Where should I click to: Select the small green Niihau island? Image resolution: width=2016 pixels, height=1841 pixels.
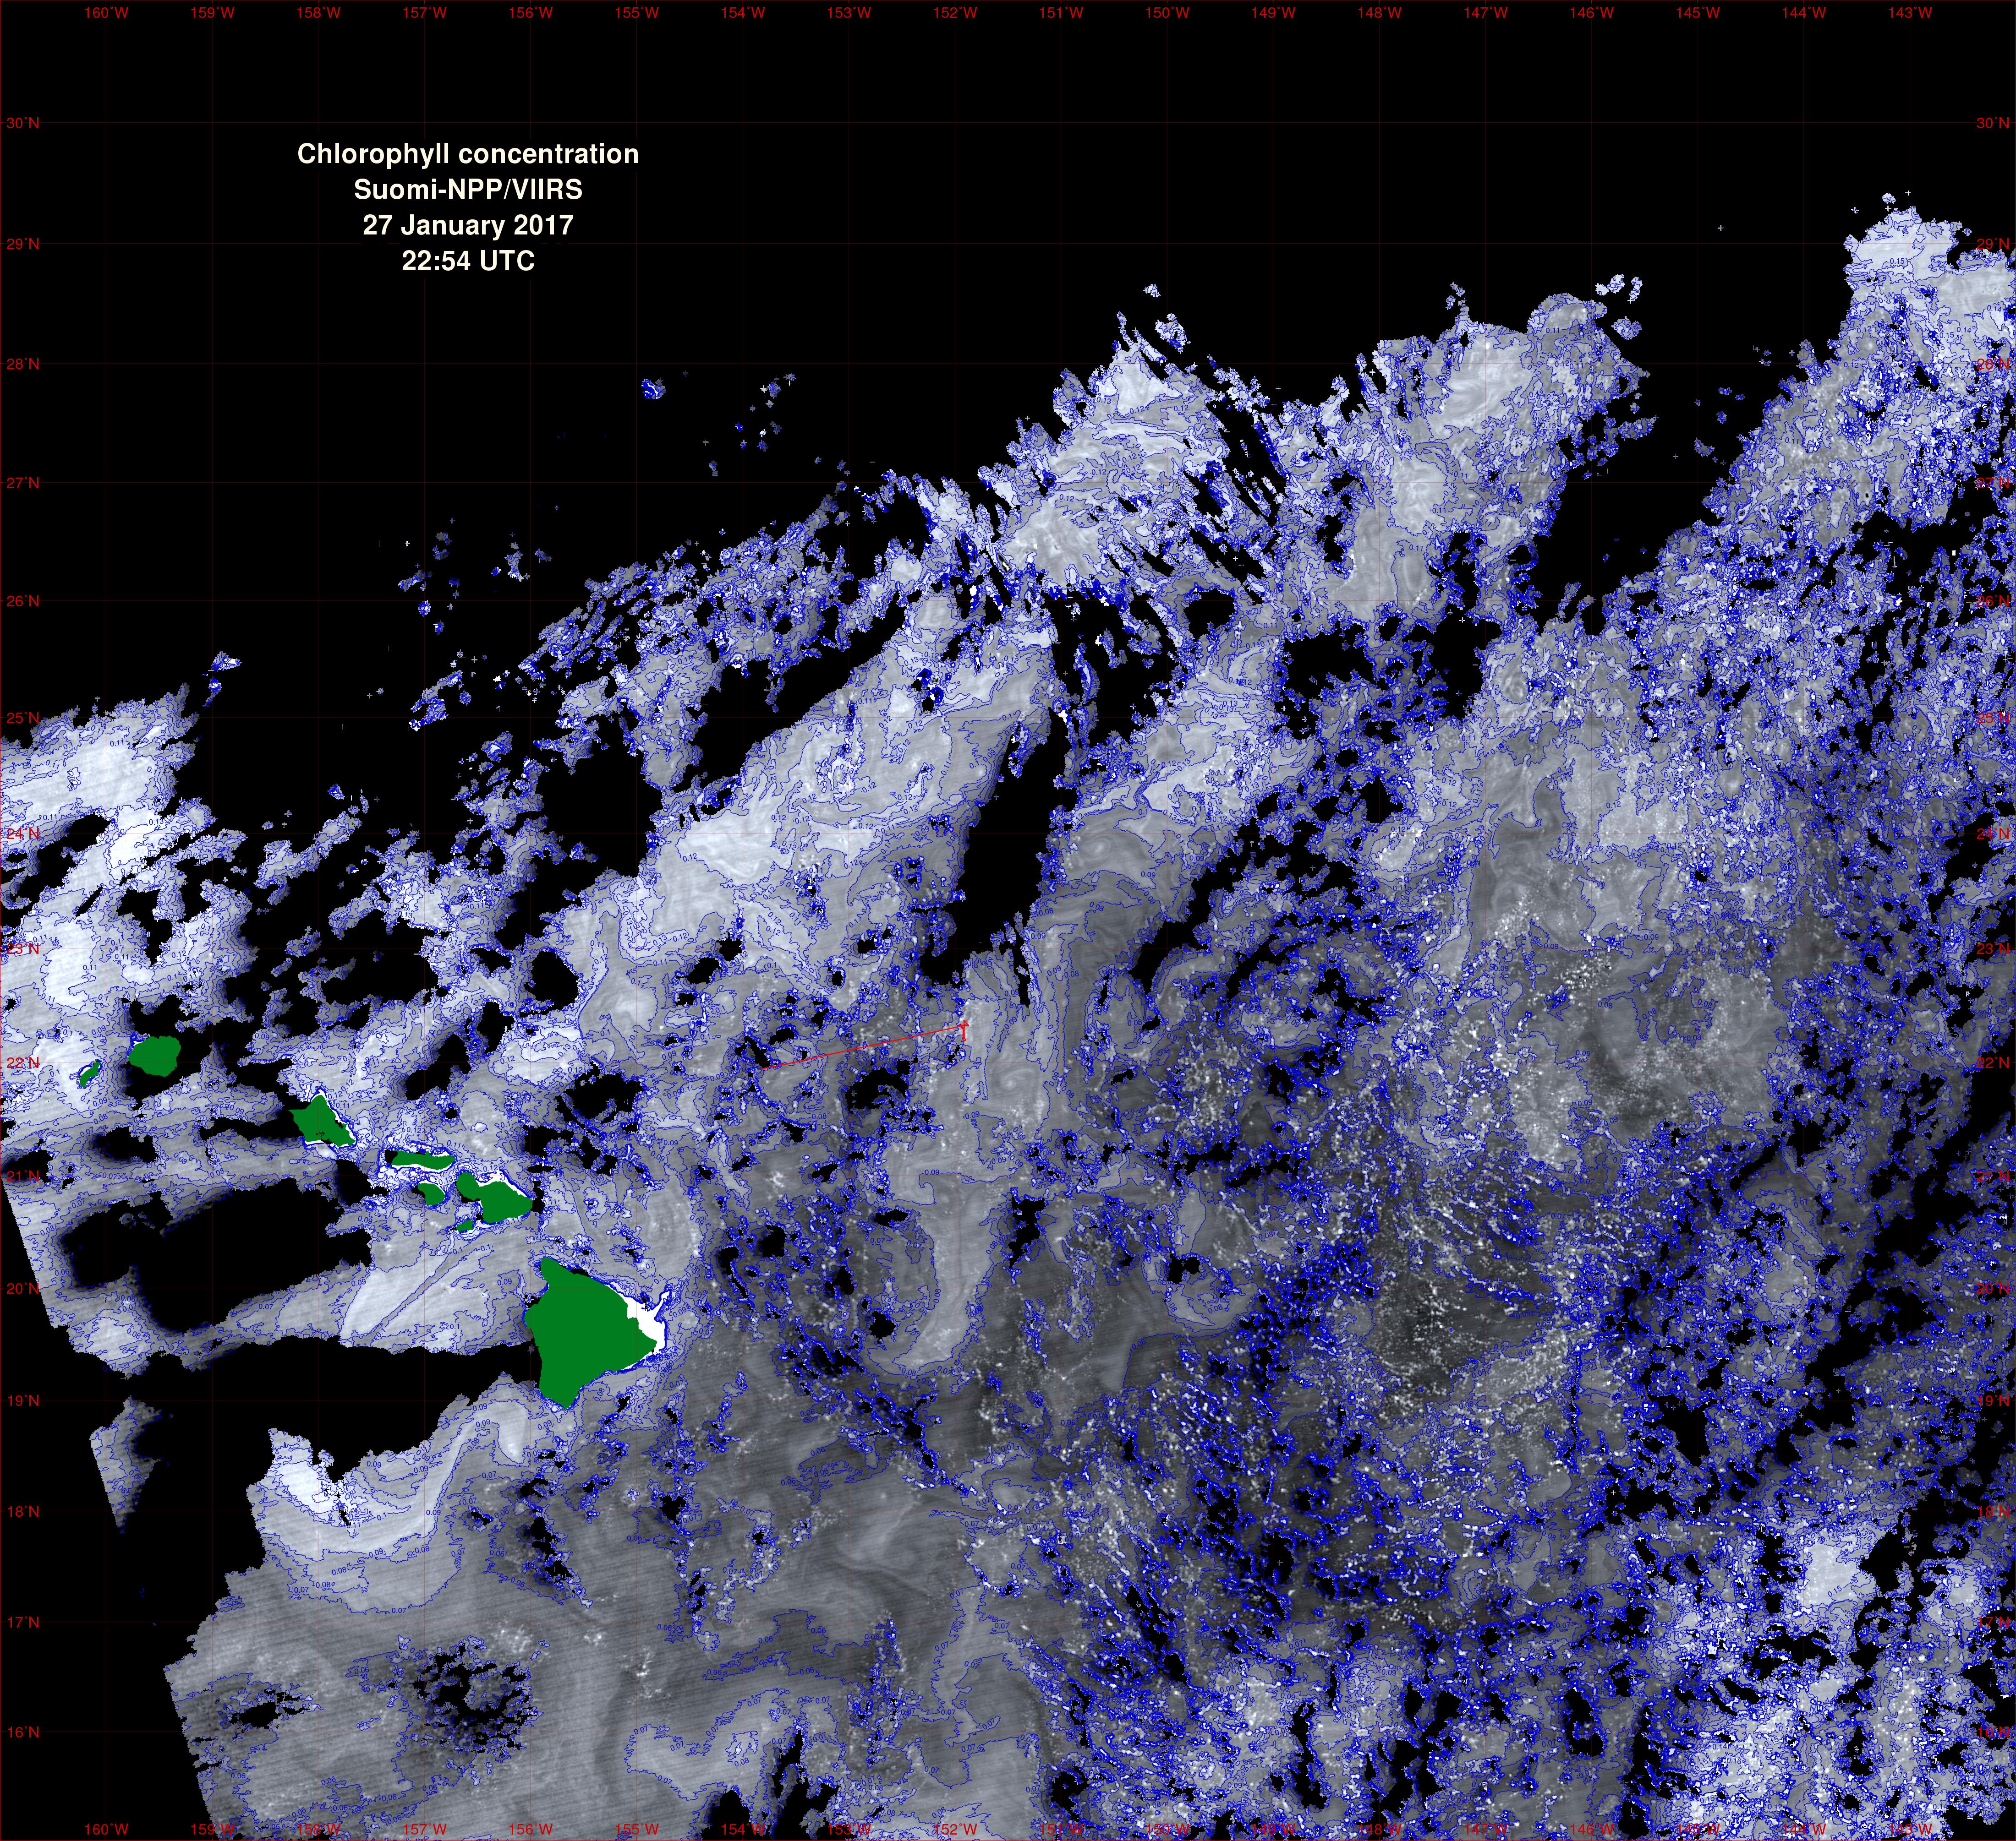[x=89, y=1073]
